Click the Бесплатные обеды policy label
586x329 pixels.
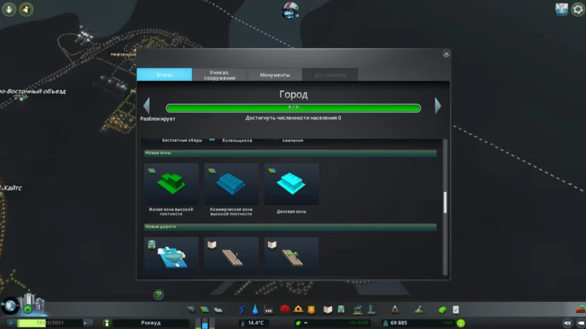click(x=182, y=140)
